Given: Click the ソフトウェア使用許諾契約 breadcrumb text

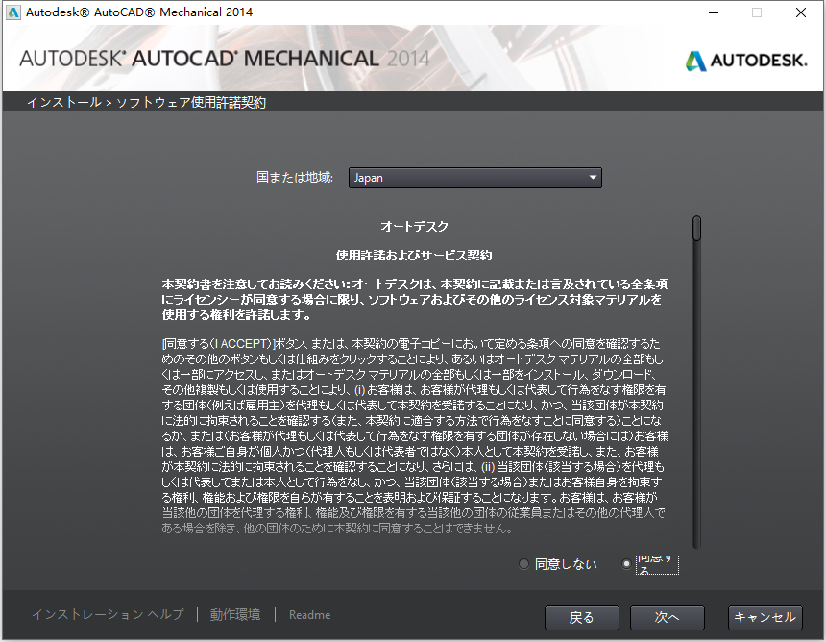Looking at the screenshot, I should [191, 102].
